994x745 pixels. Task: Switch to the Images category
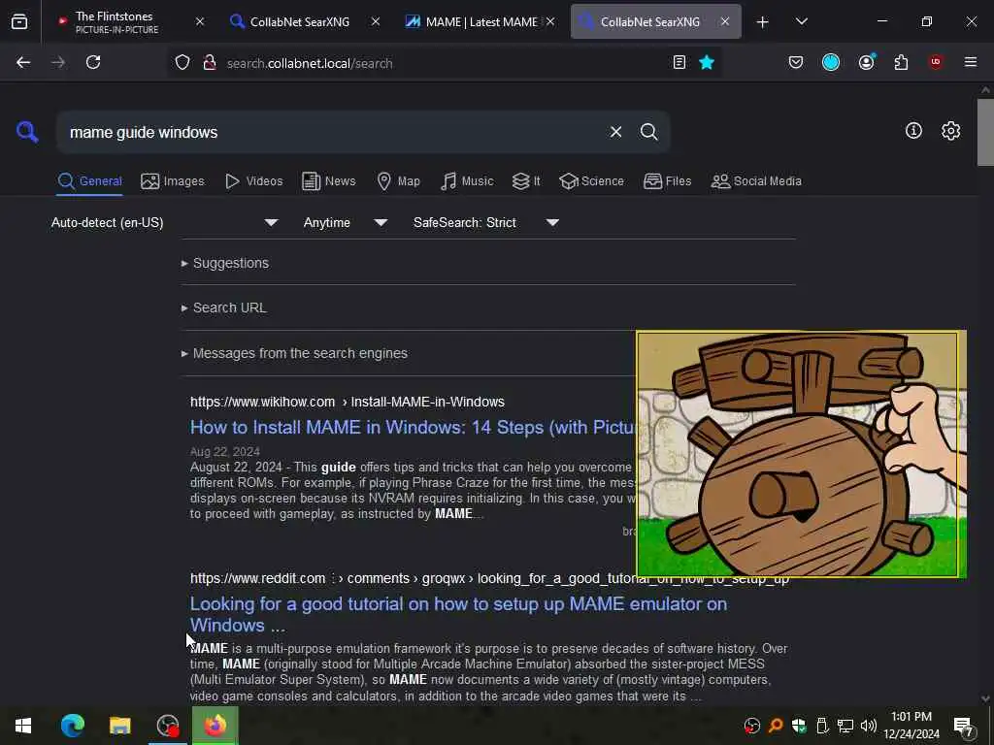pos(173,181)
